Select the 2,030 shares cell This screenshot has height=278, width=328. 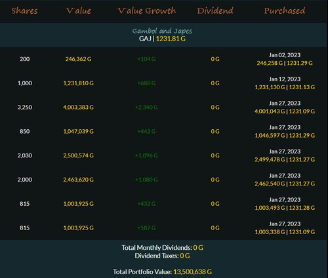coord(25,155)
